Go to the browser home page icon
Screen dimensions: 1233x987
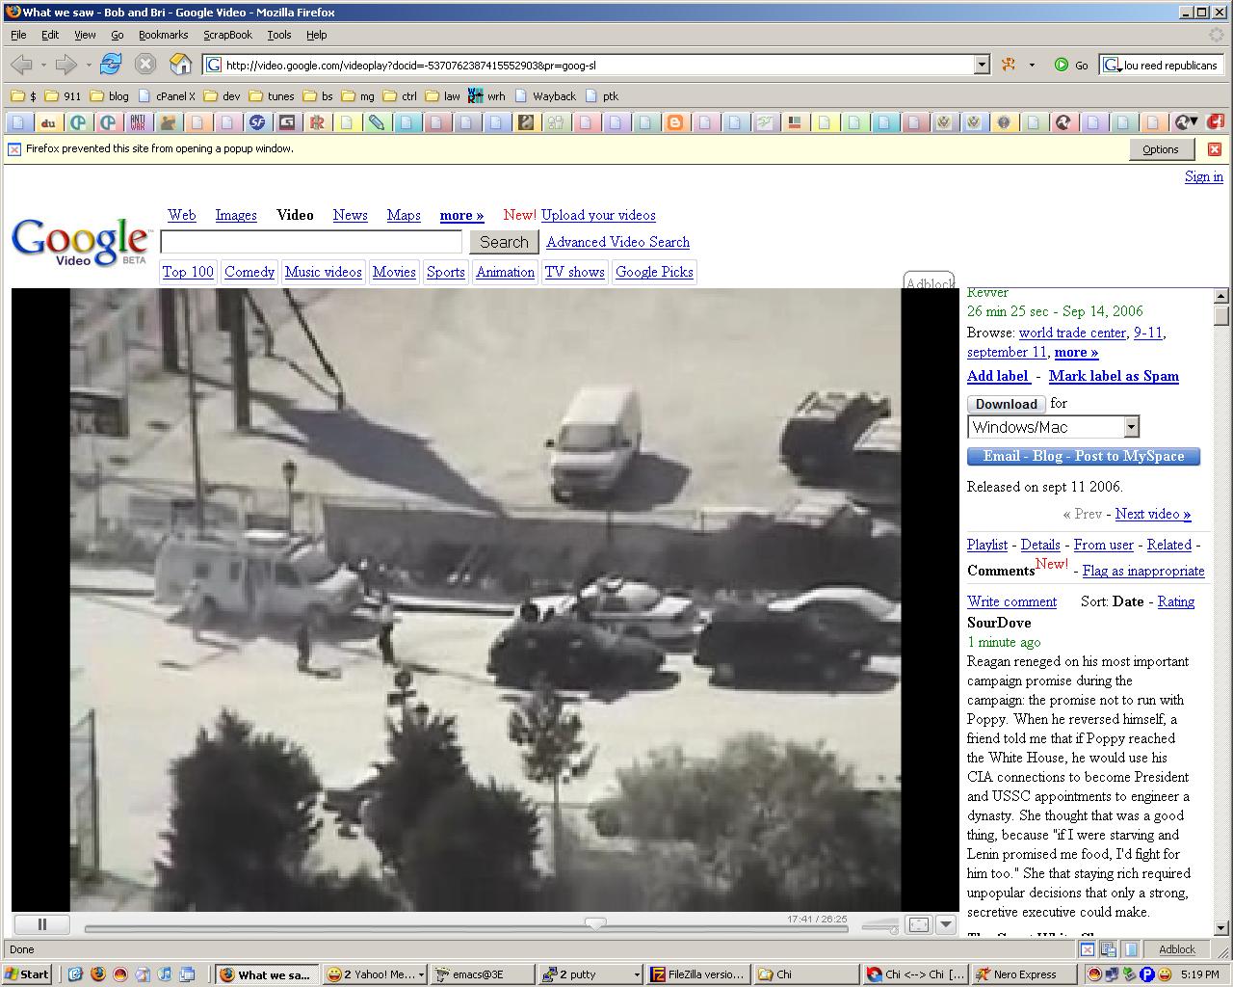(x=180, y=65)
